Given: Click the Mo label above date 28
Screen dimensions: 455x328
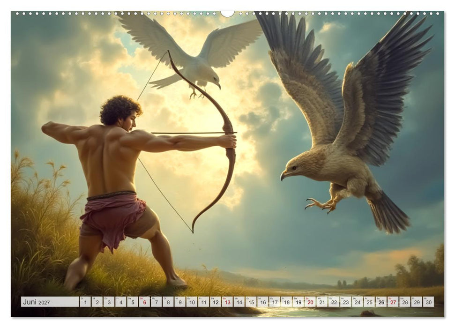Looking at the screenshot, I should pos(402,298).
